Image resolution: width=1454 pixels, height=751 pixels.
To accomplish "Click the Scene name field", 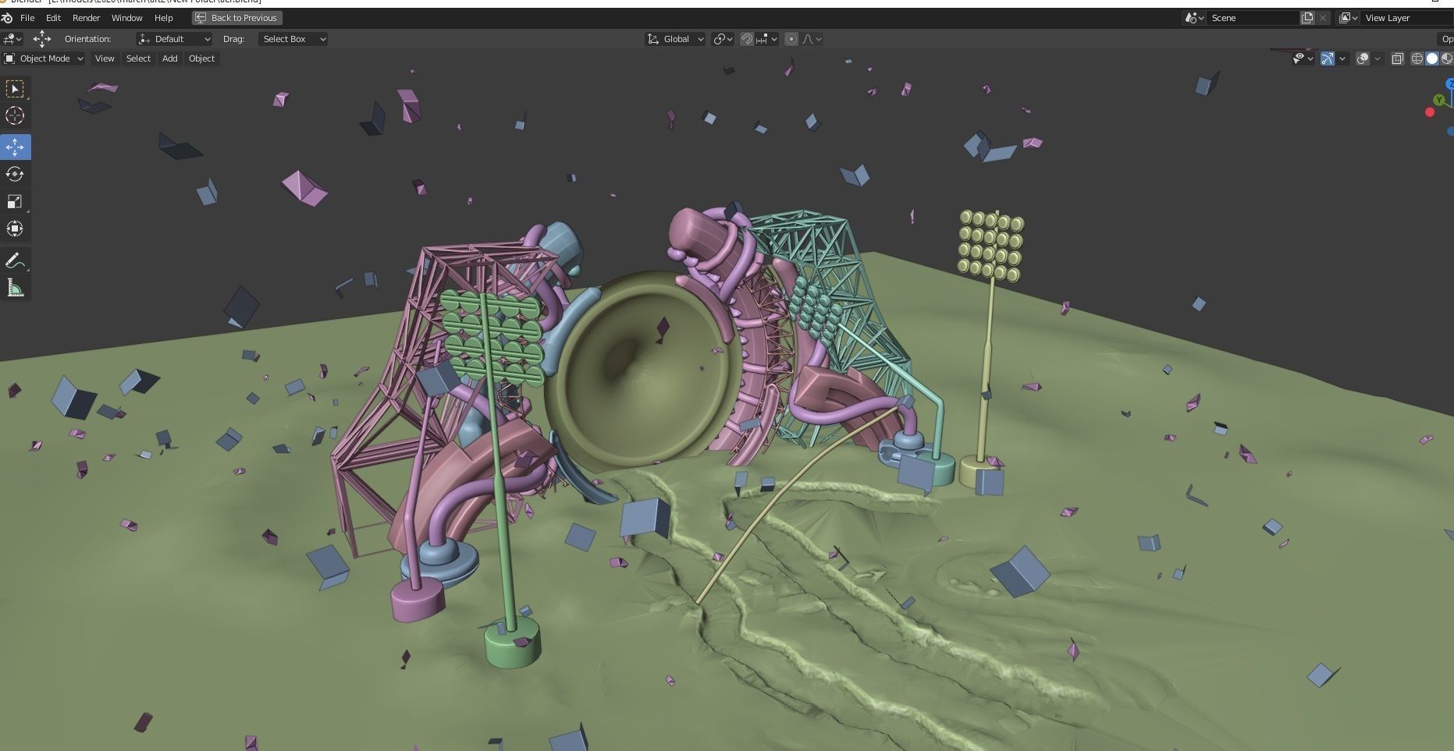I will click(1253, 18).
